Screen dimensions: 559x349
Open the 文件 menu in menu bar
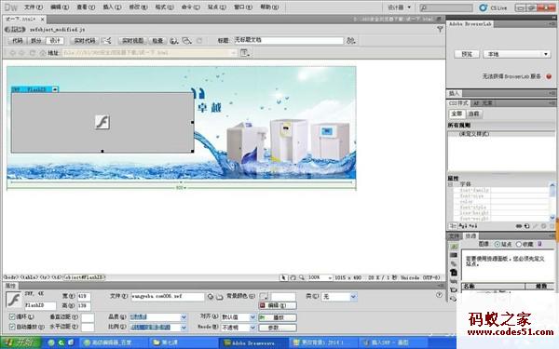[34, 7]
